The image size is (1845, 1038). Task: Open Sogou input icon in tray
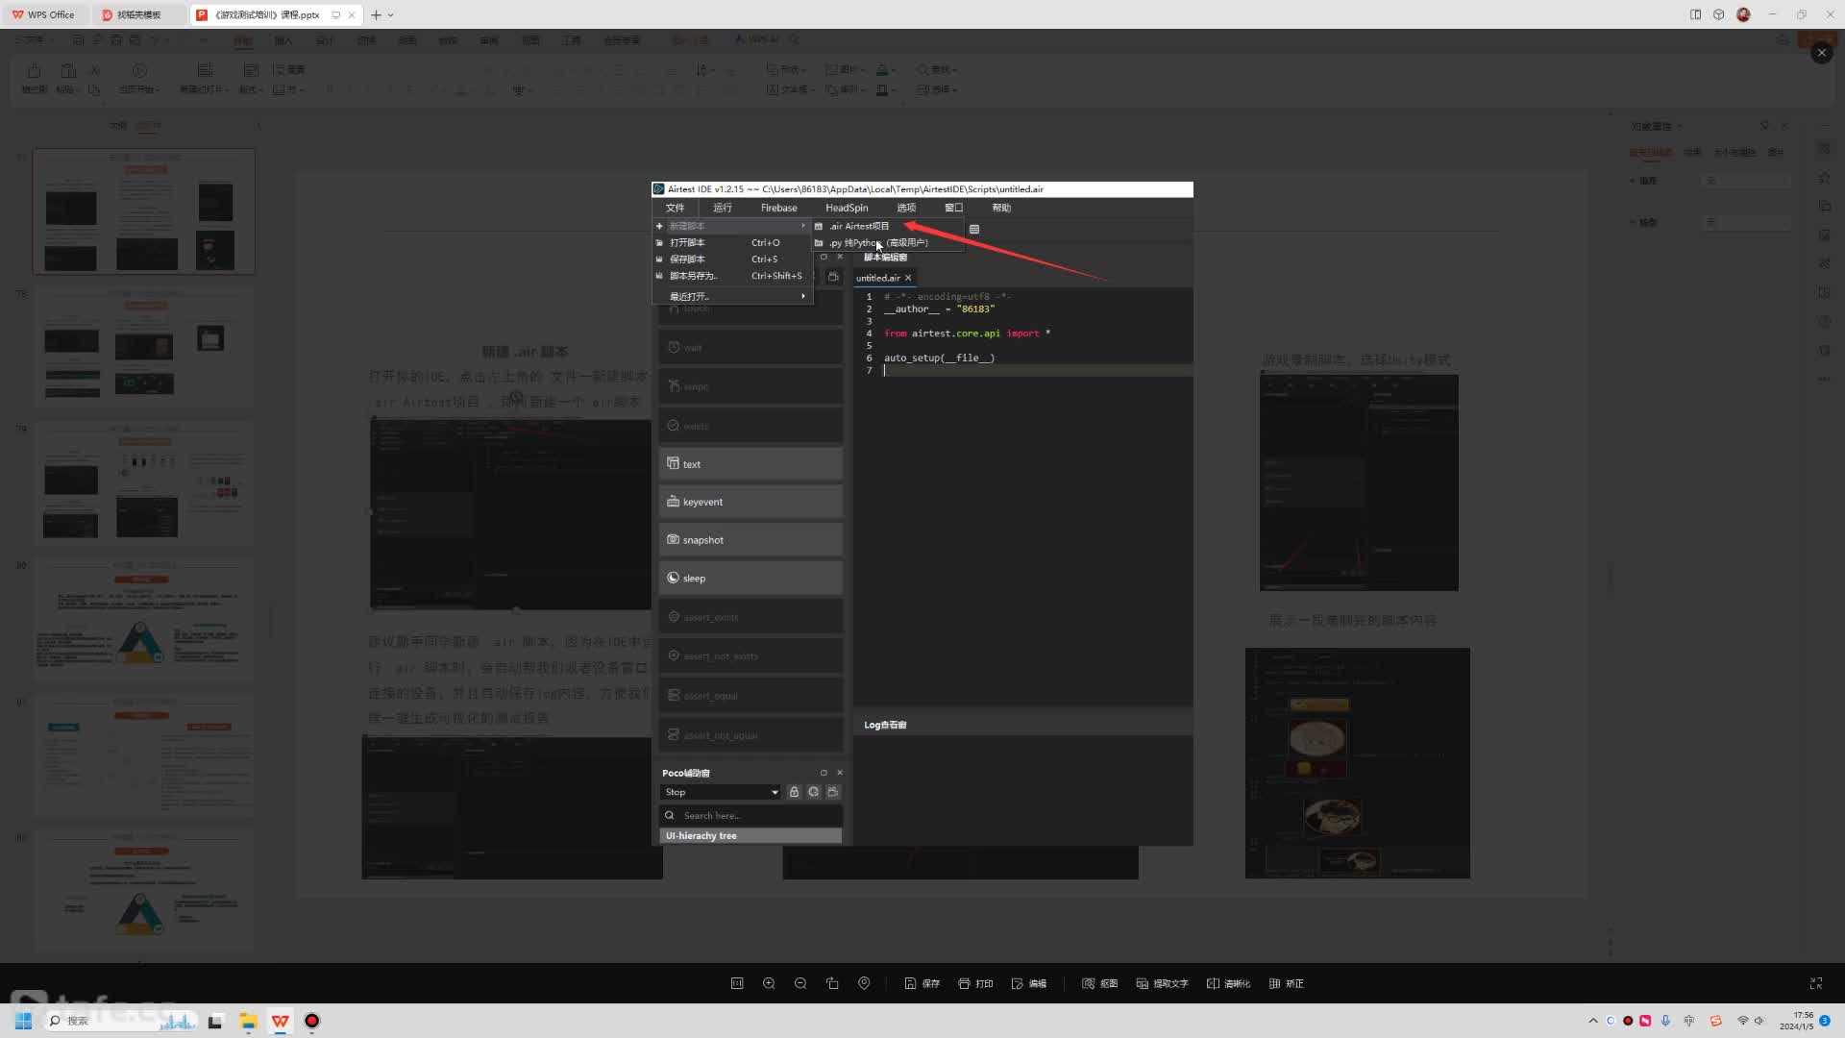coord(1715,1021)
